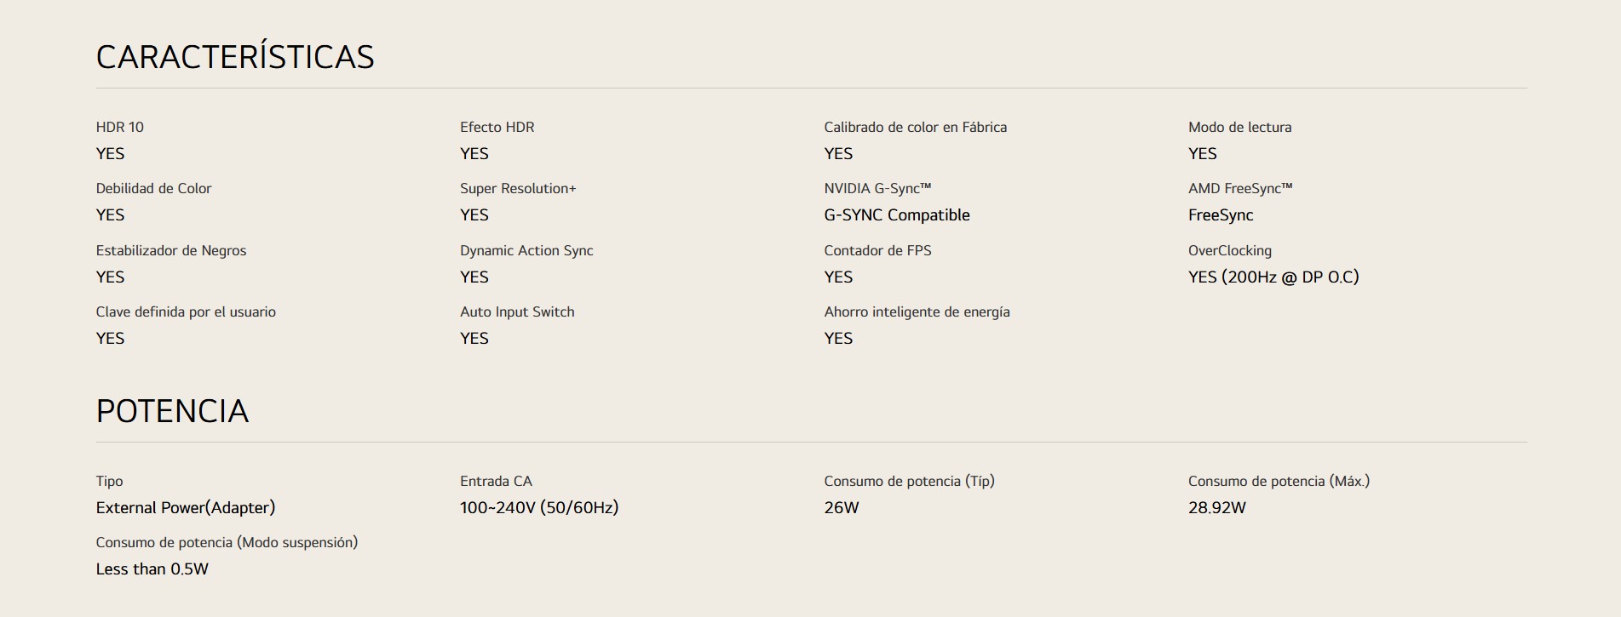The image size is (1621, 617).
Task: Select the 100~240V (50/60Hz) value
Action: tap(539, 508)
